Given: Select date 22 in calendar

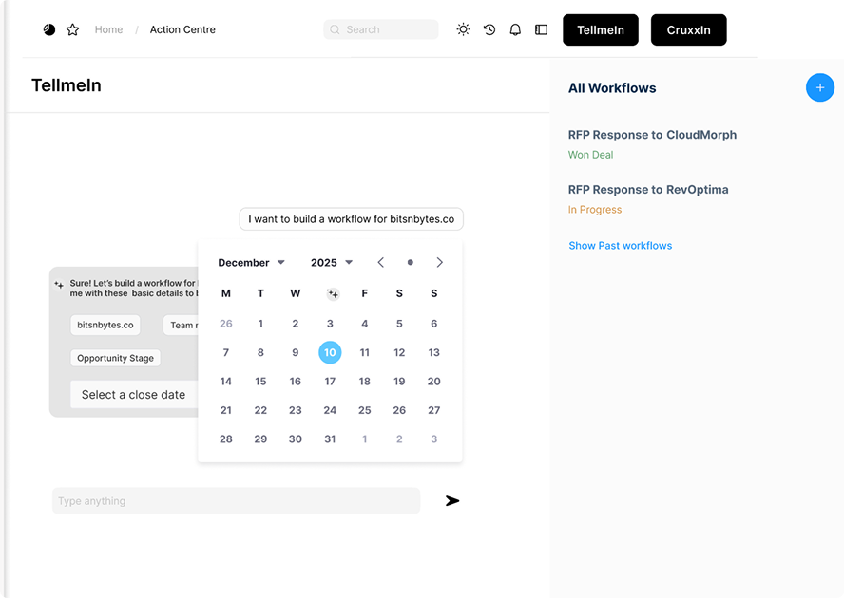Looking at the screenshot, I should pos(260,410).
